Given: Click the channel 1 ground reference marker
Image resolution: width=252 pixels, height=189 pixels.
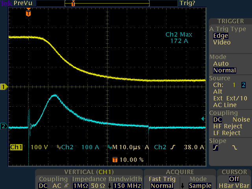Looking at the screenshot, I should click(4, 86).
